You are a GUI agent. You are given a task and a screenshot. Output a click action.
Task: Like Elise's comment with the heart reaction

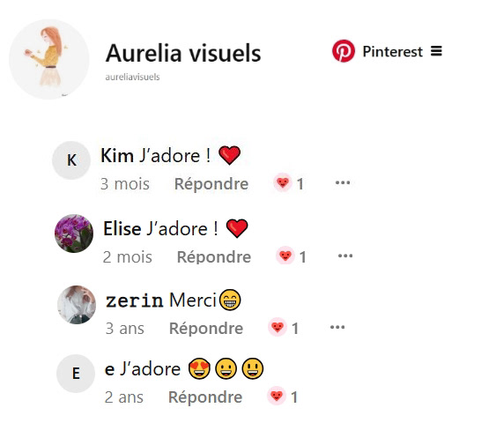click(285, 256)
